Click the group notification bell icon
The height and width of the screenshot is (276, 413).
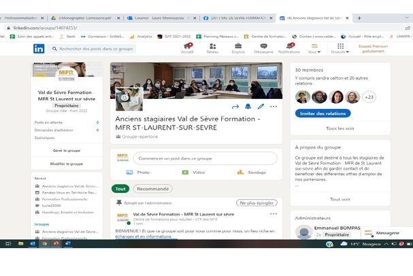click(248, 106)
